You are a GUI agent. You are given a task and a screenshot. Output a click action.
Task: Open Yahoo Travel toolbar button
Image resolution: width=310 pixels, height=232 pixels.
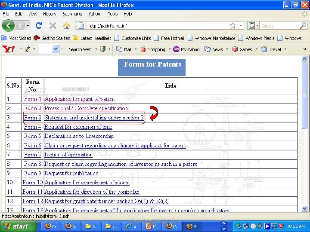(x=271, y=49)
